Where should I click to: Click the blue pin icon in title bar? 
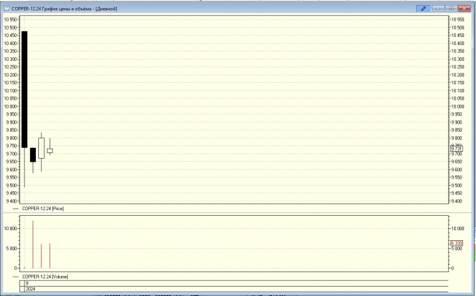[423, 9]
